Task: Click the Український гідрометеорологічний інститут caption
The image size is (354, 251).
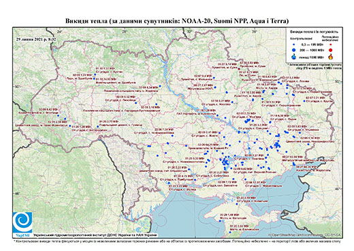Action: pos(95,235)
